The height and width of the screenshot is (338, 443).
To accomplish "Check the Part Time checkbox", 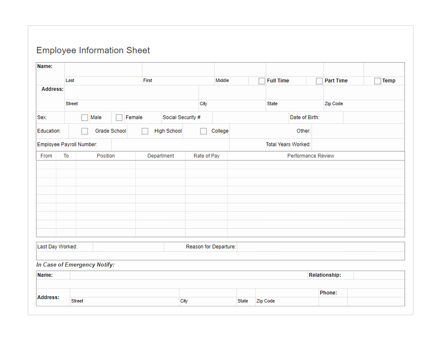I will [319, 81].
